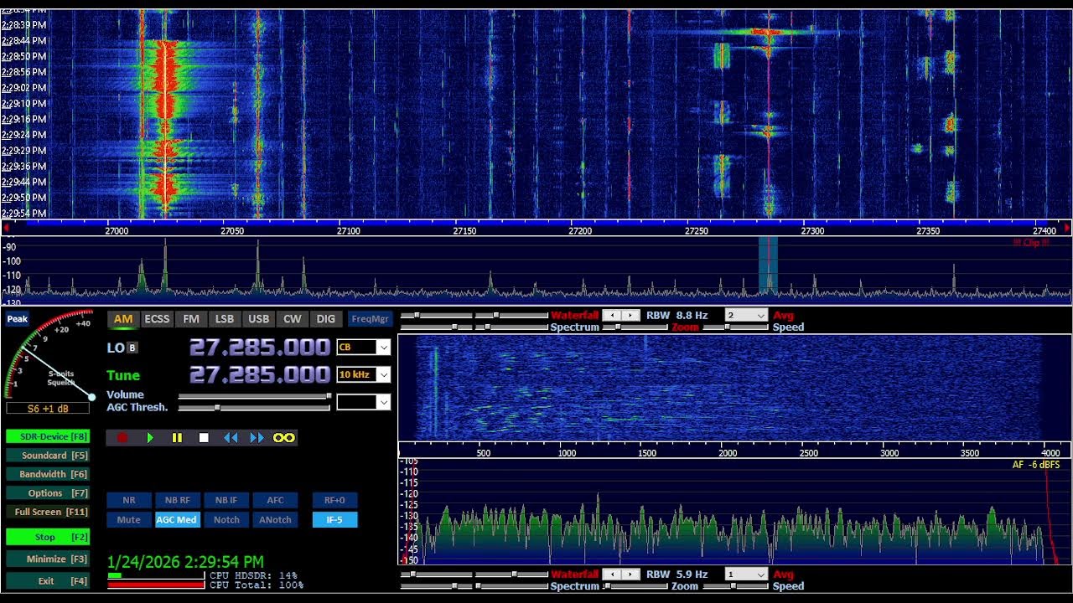This screenshot has width=1073, height=603.
Task: Click the red record button
Action: [122, 437]
